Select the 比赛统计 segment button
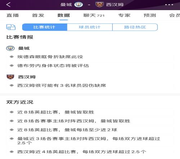Screen dimensions: 180x159 [x=45, y=27]
